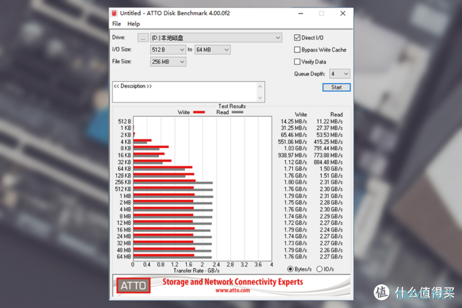
Task: Open the File menu
Action: pyautogui.click(x=116, y=24)
